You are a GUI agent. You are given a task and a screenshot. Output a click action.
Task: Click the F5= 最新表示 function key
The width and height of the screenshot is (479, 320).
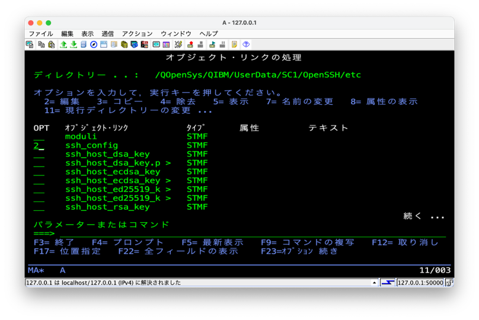point(212,242)
